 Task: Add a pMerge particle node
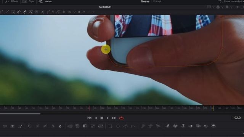(x=151, y=126)
